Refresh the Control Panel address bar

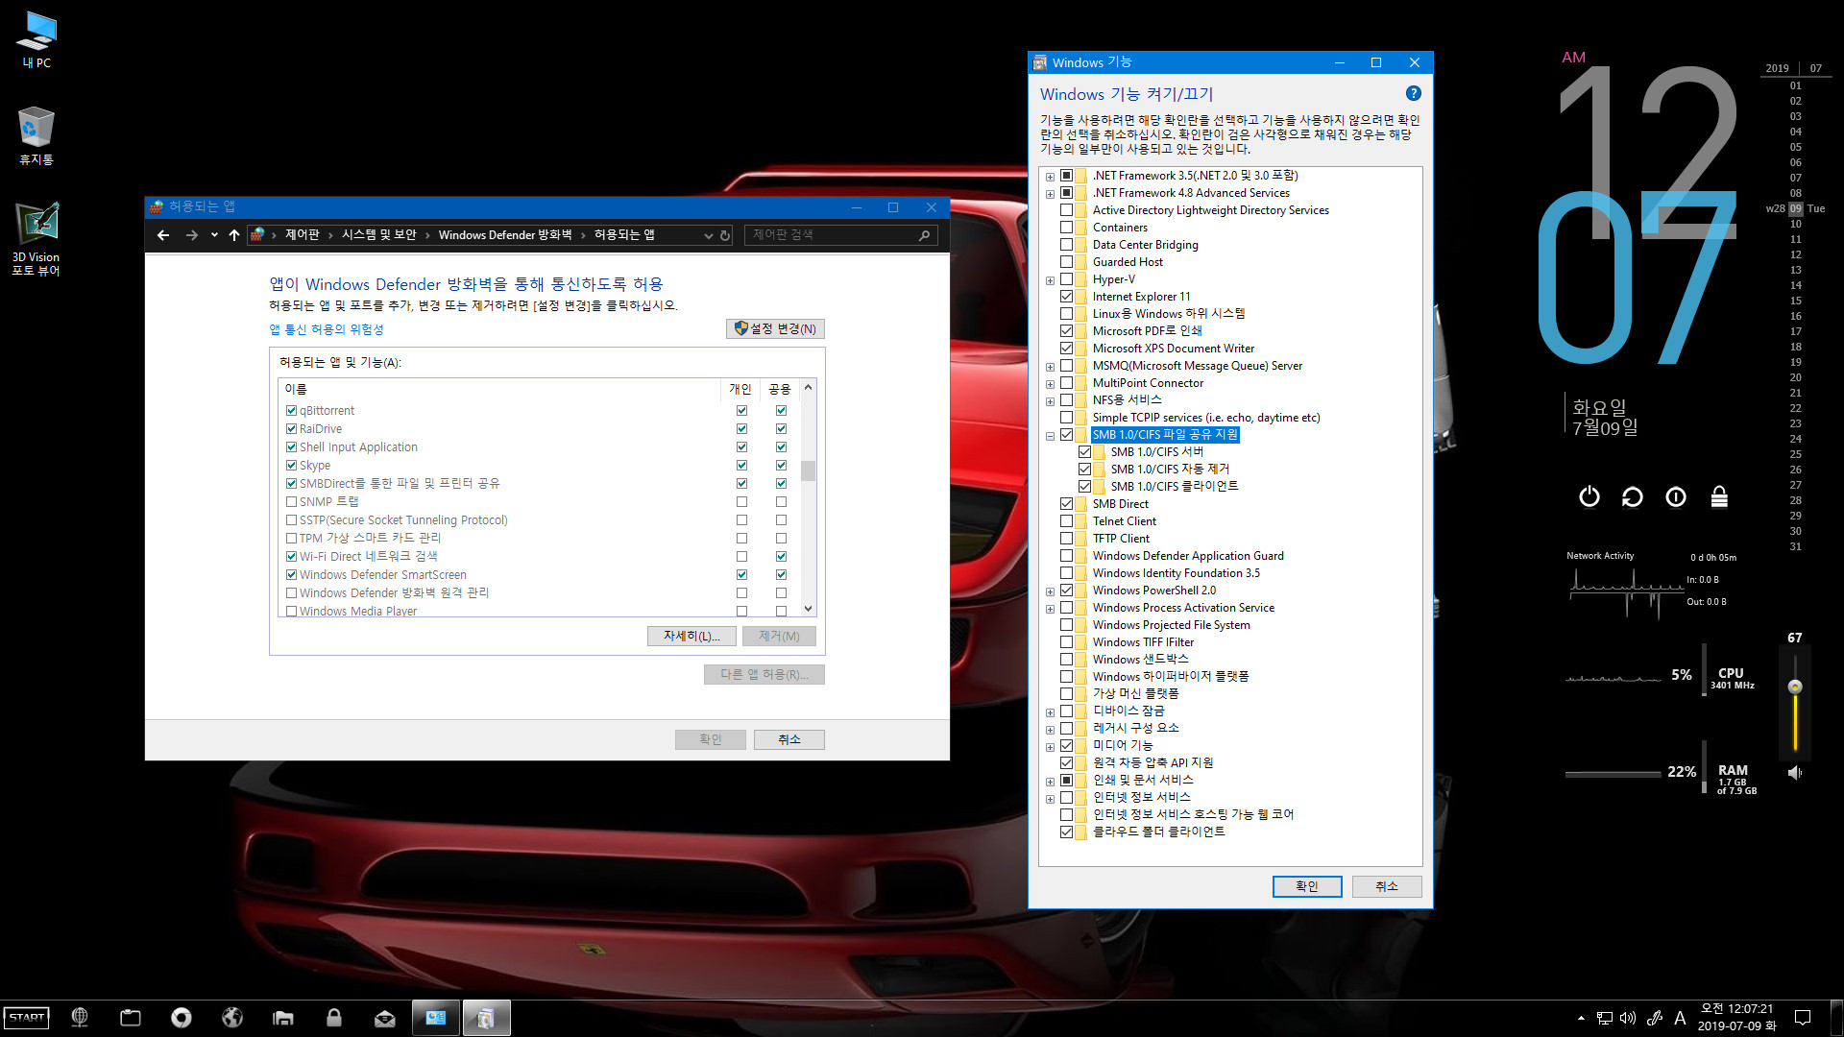[x=725, y=235]
